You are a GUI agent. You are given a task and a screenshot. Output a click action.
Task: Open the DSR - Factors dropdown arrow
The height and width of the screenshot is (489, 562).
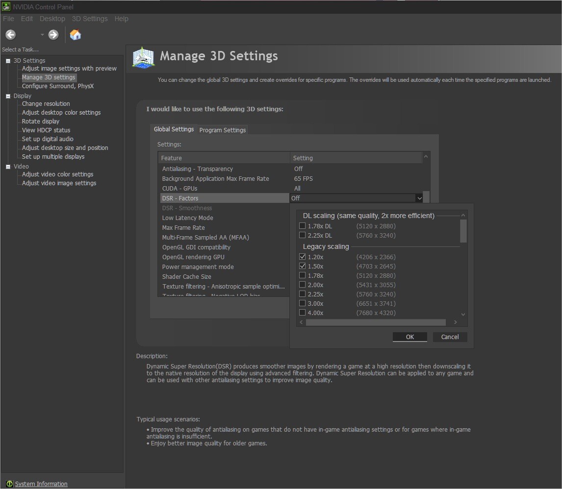[419, 198]
